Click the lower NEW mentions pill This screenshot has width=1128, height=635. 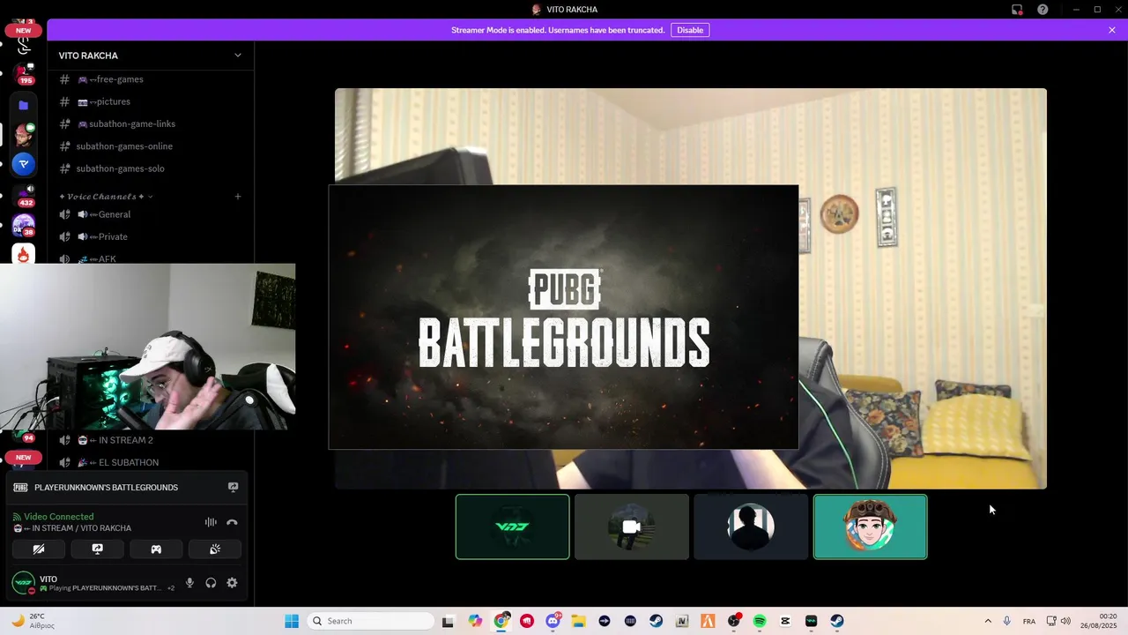[24, 458]
